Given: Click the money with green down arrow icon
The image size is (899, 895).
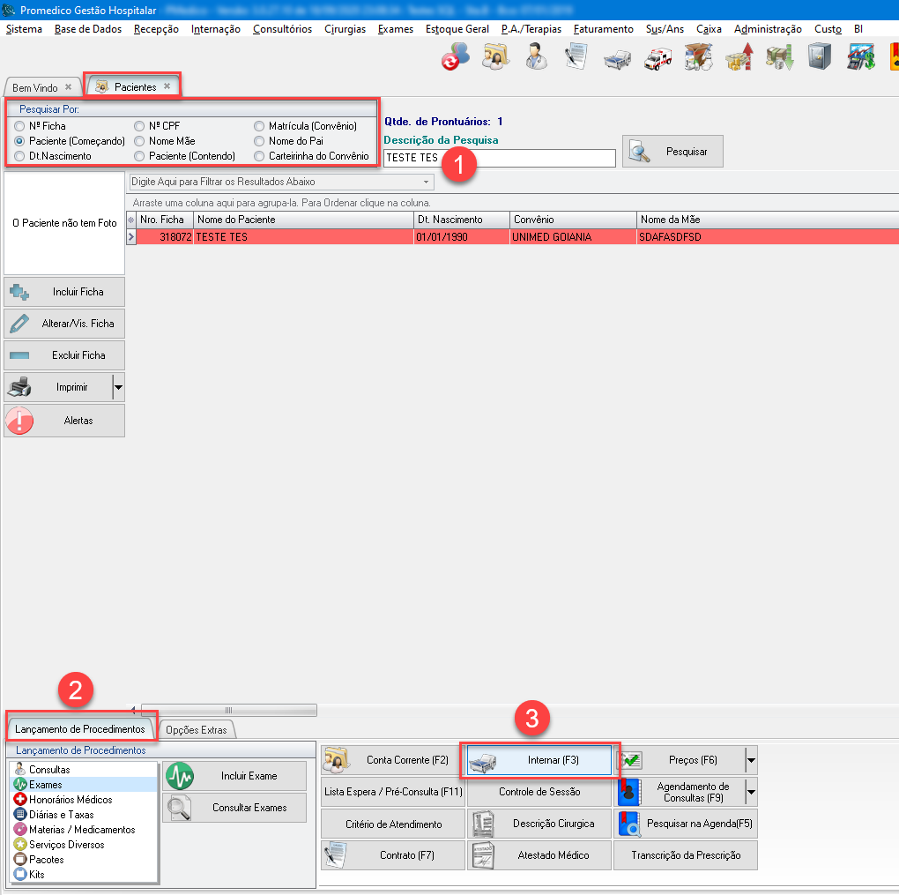Looking at the screenshot, I should (x=779, y=58).
